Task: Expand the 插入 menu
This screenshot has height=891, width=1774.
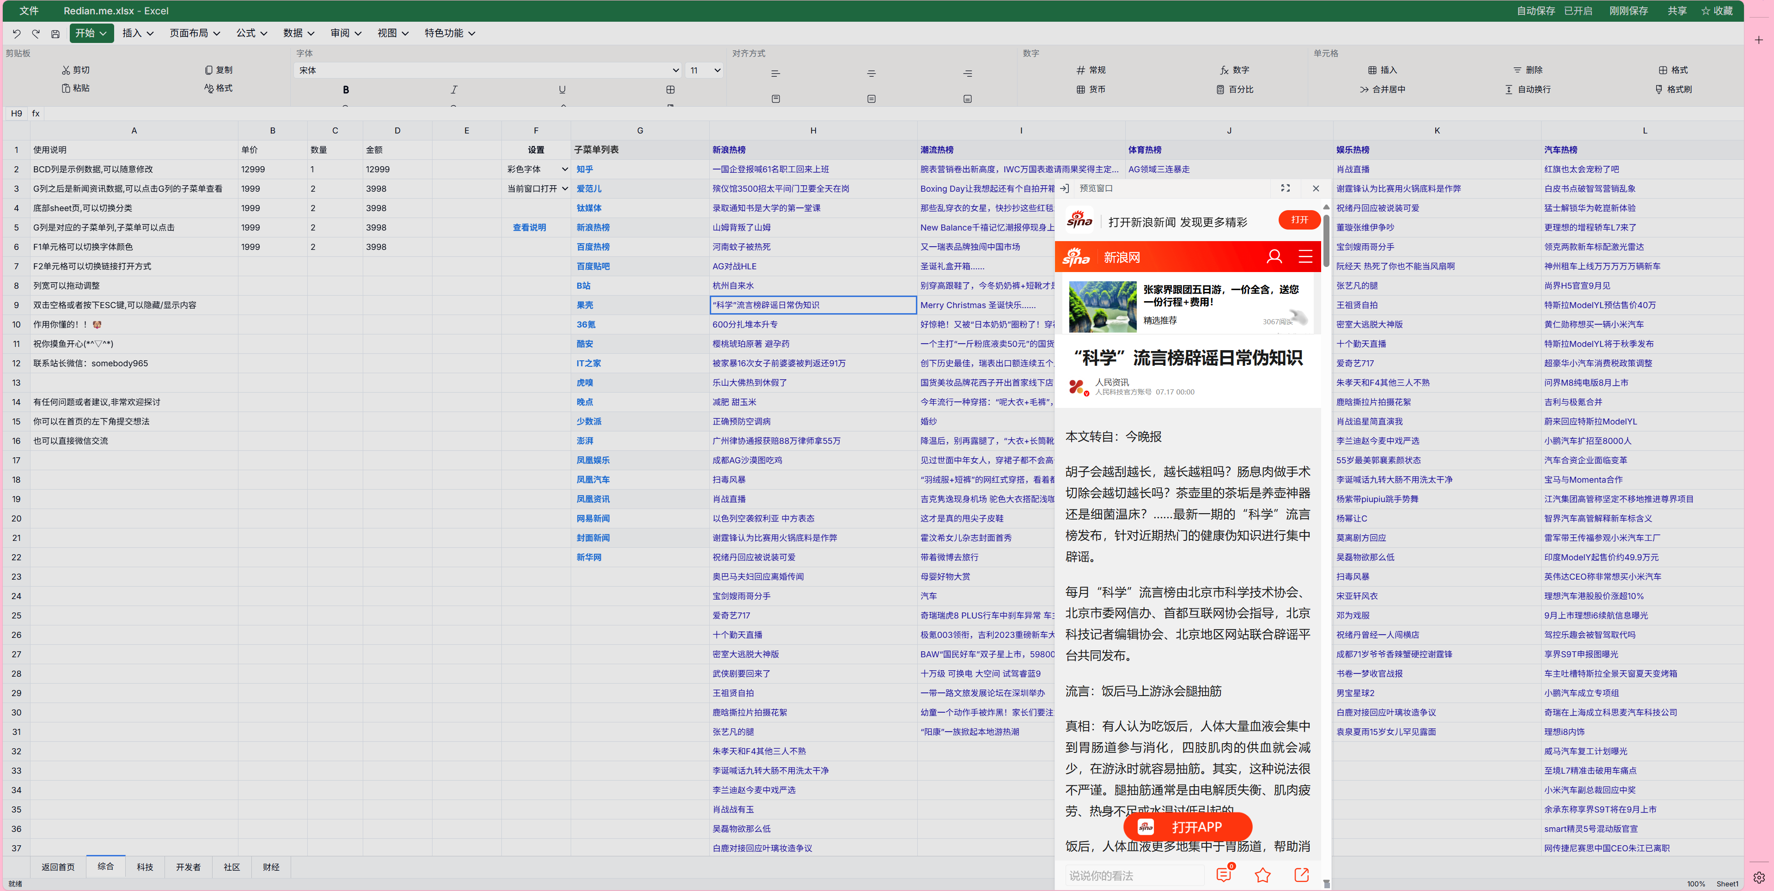Action: [138, 33]
